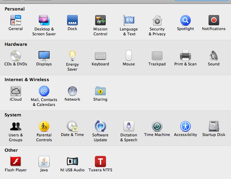This screenshot has height=179, width=231.
Task: Click the System section heading
Action: pos(13,115)
